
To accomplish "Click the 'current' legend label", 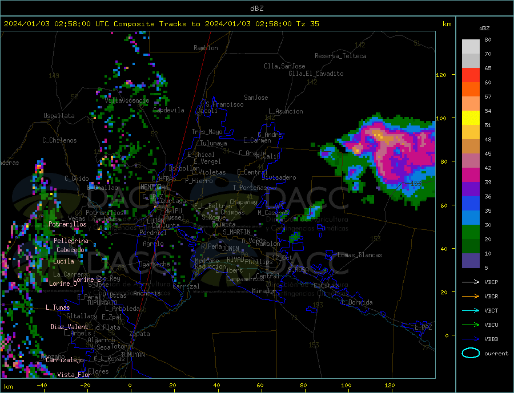I will [x=496, y=354].
